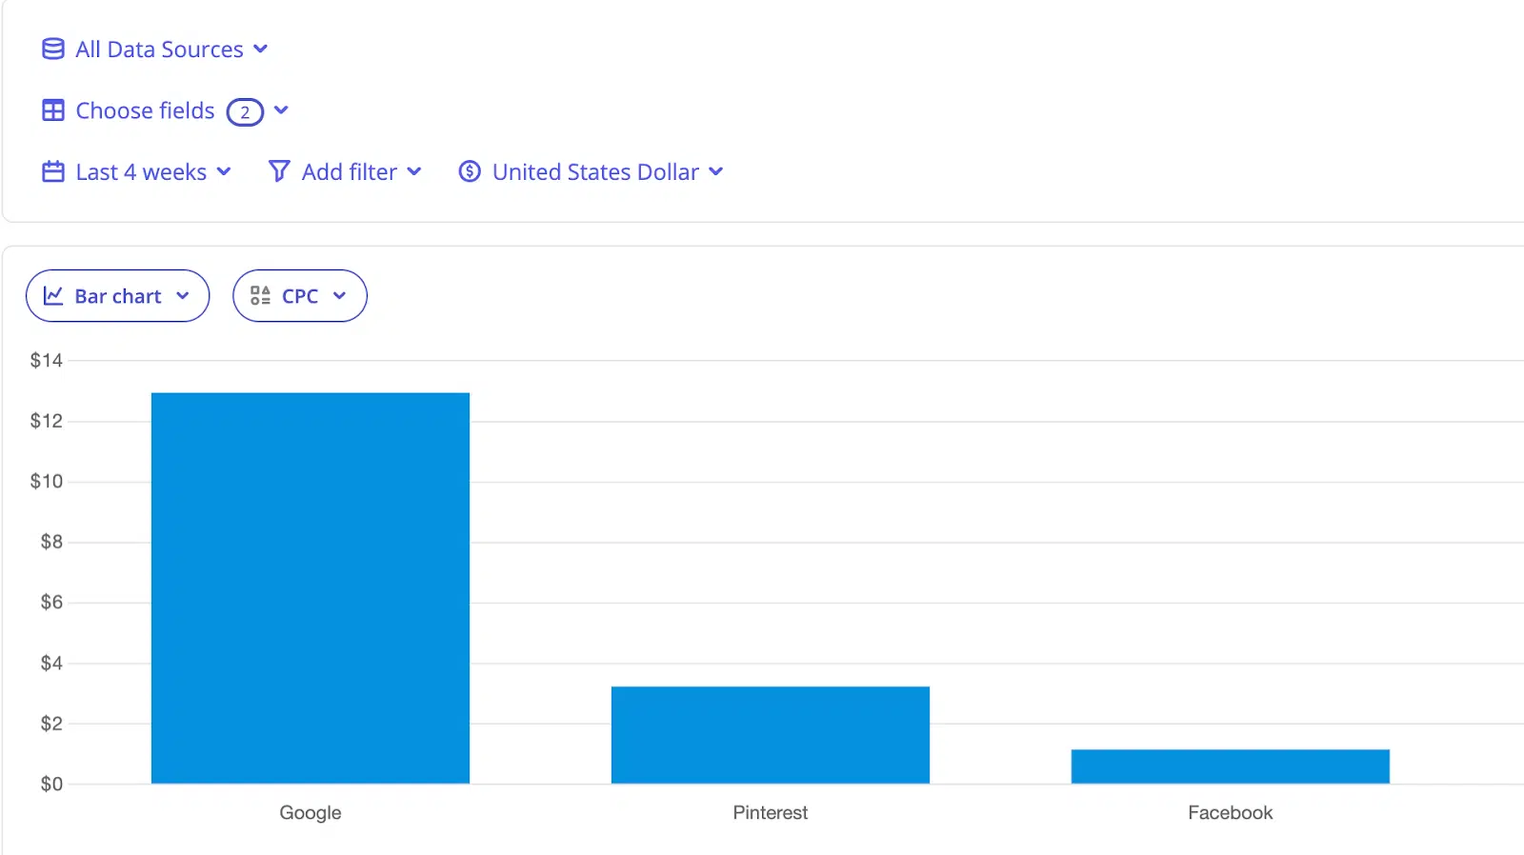Click the $0 y-axis label
The image size is (1524, 855).
(x=51, y=785)
